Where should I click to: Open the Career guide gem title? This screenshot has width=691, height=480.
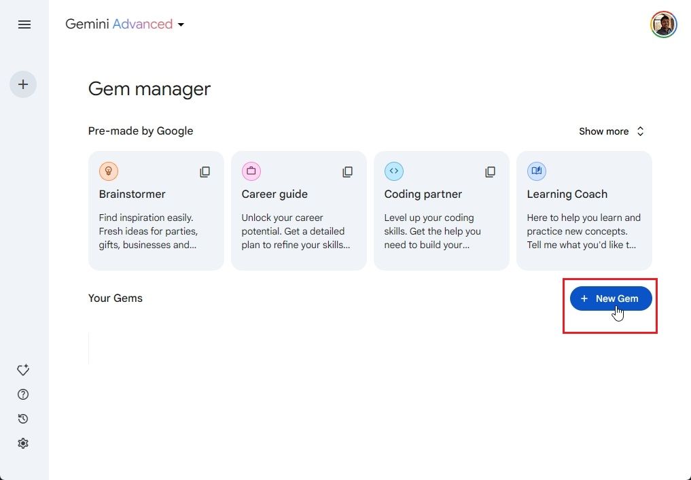(274, 194)
